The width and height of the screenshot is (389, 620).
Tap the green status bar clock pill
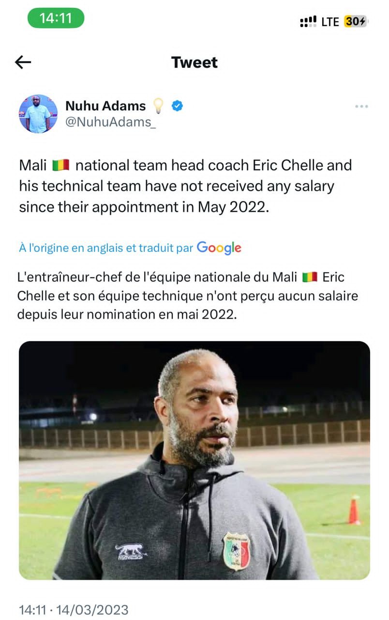(56, 18)
